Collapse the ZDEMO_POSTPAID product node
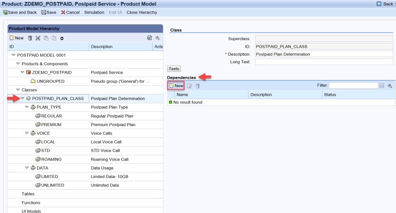 [23, 72]
